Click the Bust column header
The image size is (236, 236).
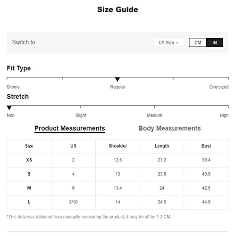tap(206, 146)
